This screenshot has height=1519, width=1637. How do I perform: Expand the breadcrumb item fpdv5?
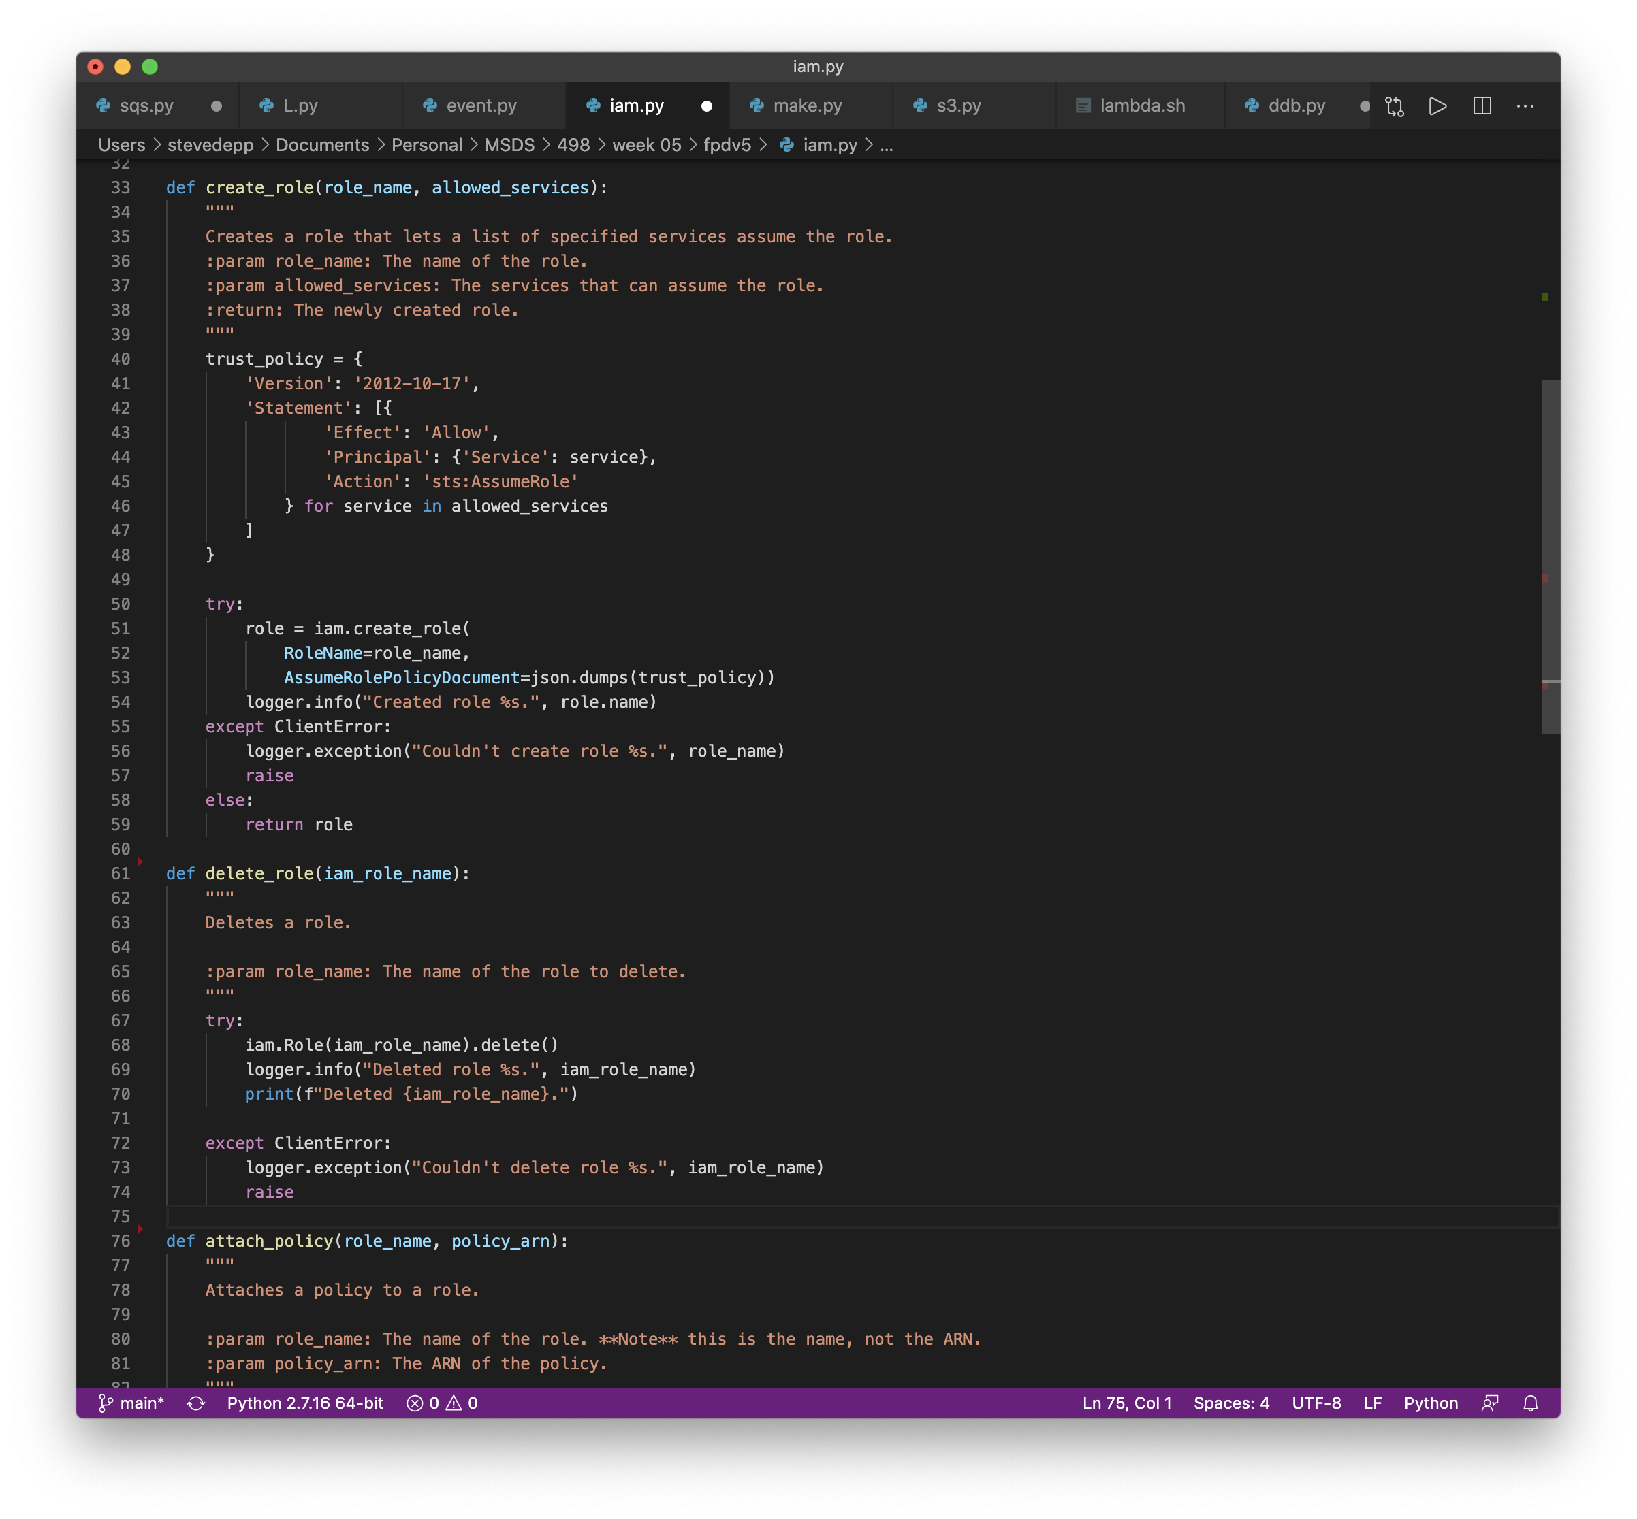point(727,145)
